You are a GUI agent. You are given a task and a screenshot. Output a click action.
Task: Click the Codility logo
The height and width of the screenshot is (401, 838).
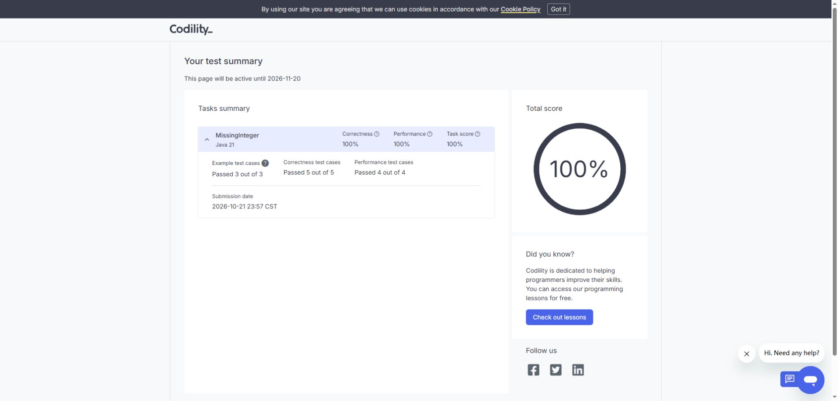tap(191, 29)
